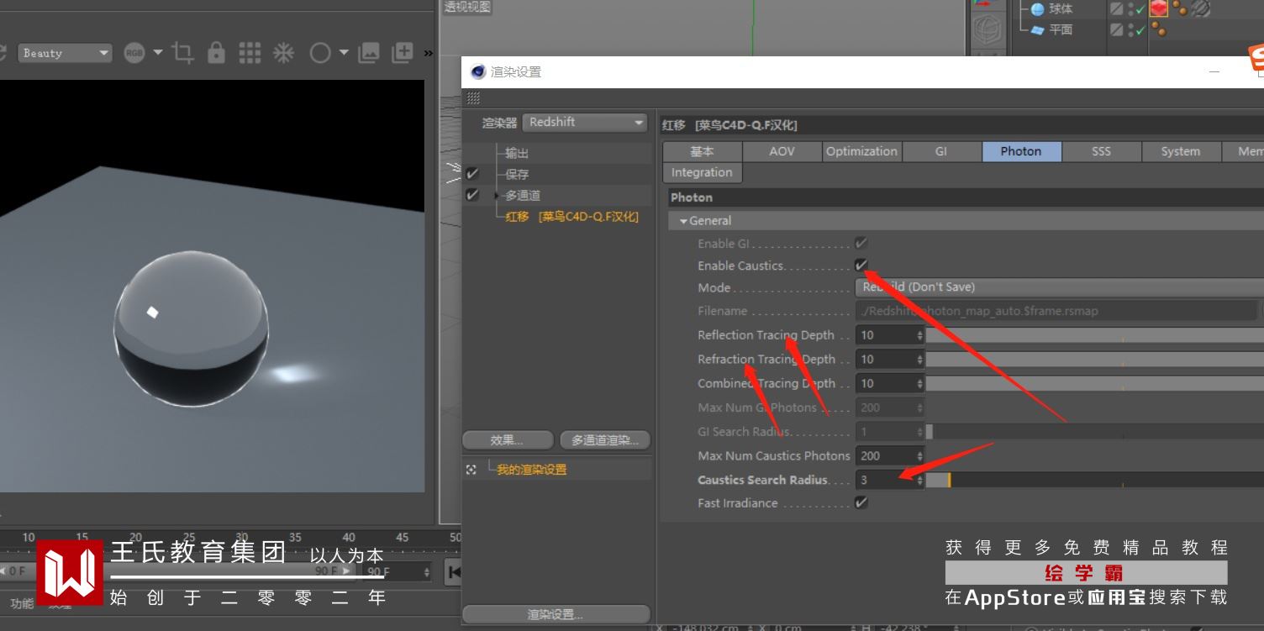1264x631 pixels.
Task: Open the arrow next to the circle icon
Action: (344, 53)
